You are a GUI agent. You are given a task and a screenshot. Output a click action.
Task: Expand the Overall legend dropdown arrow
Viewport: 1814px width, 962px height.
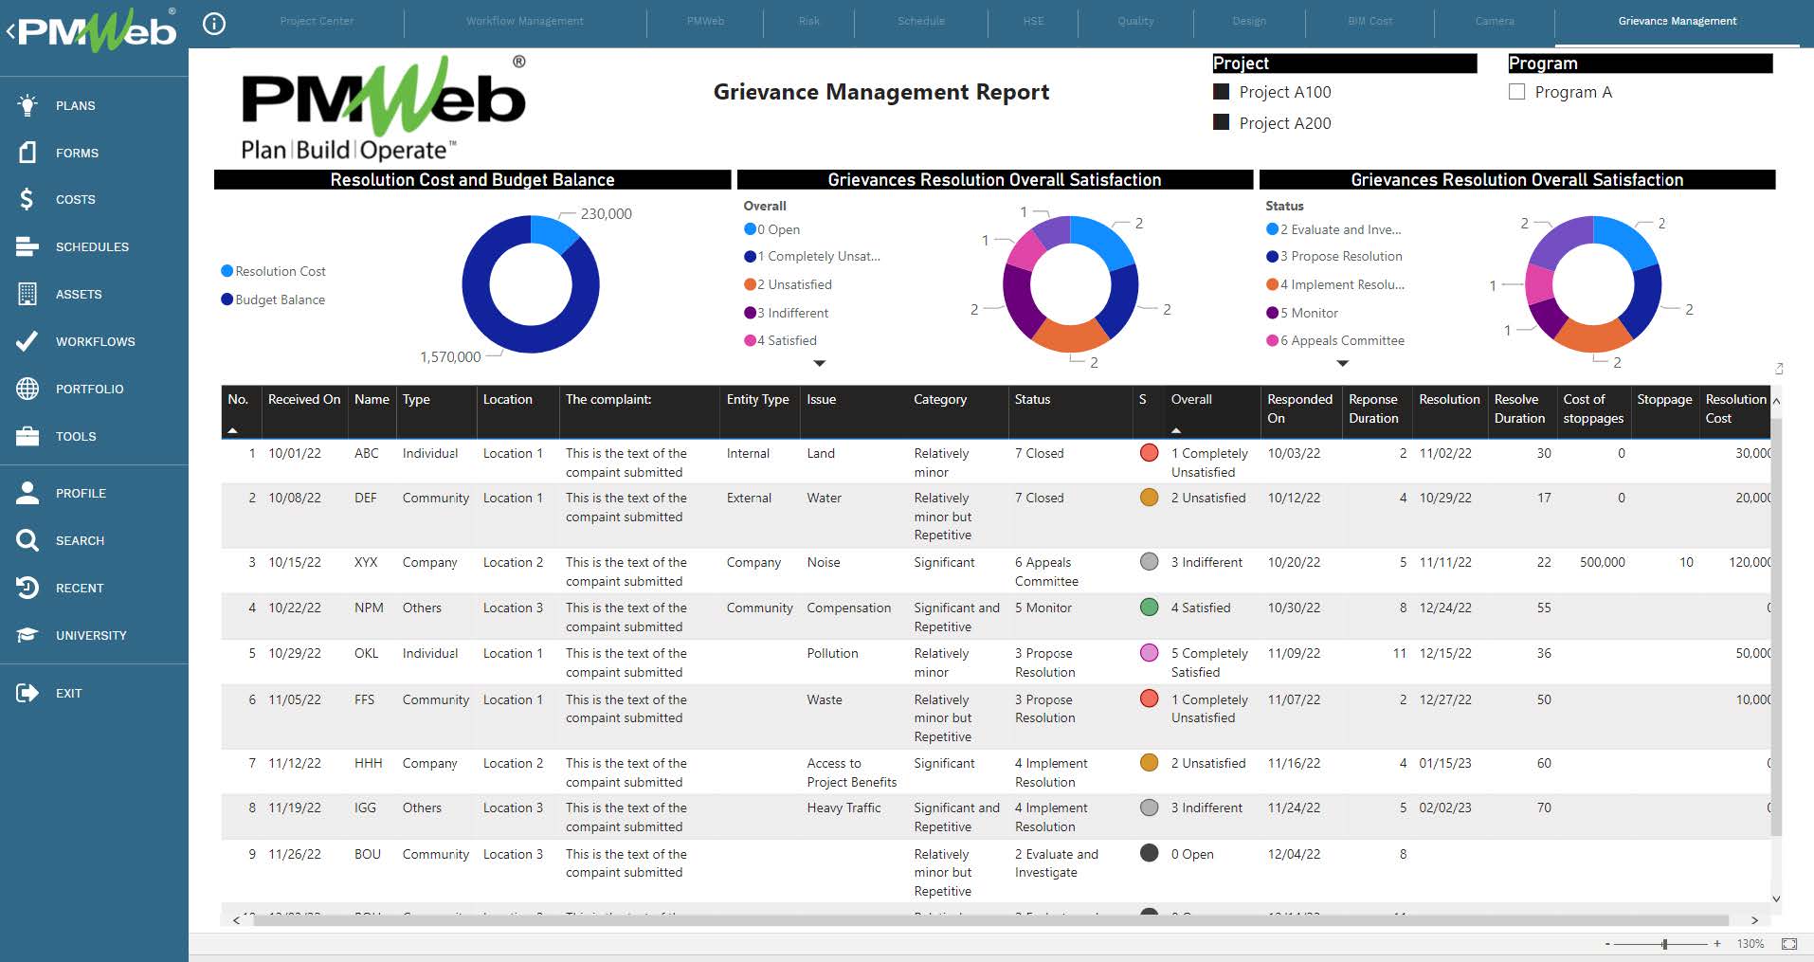pyautogui.click(x=819, y=363)
